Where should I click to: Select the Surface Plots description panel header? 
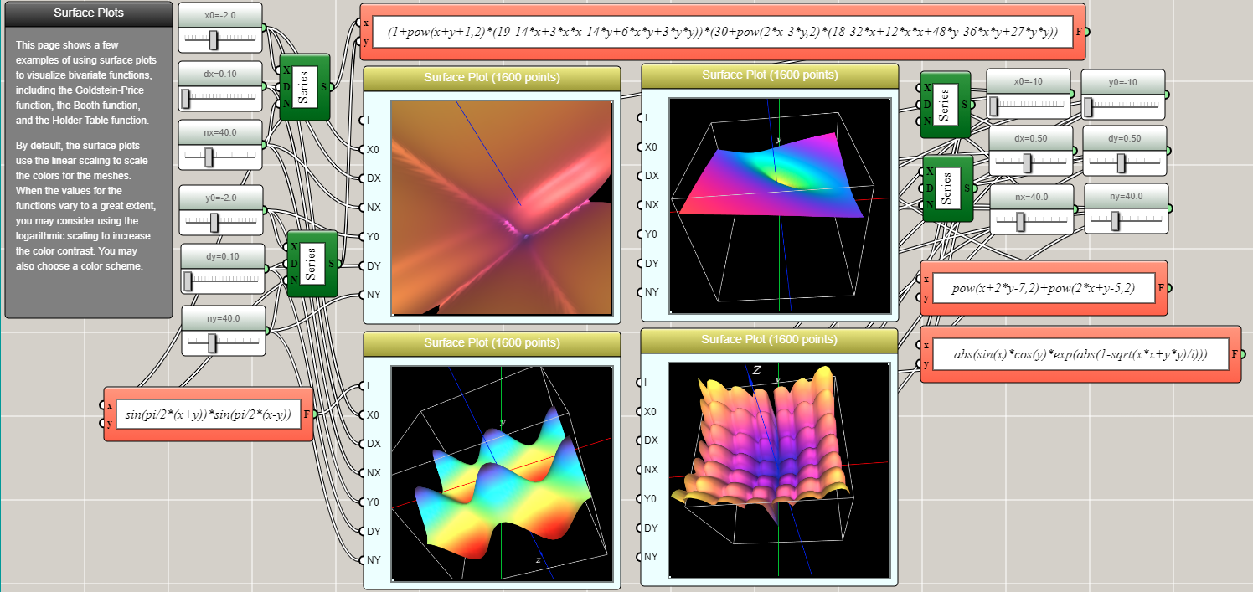(x=77, y=13)
